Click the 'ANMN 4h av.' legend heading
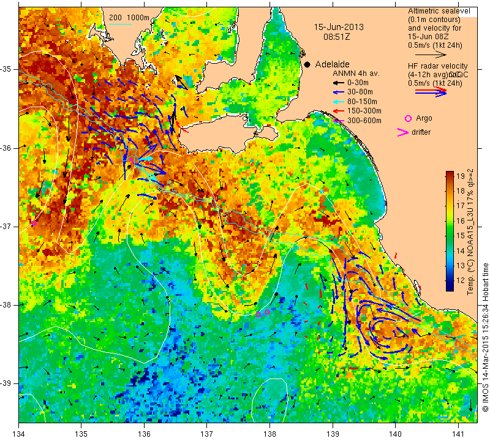 point(356,73)
